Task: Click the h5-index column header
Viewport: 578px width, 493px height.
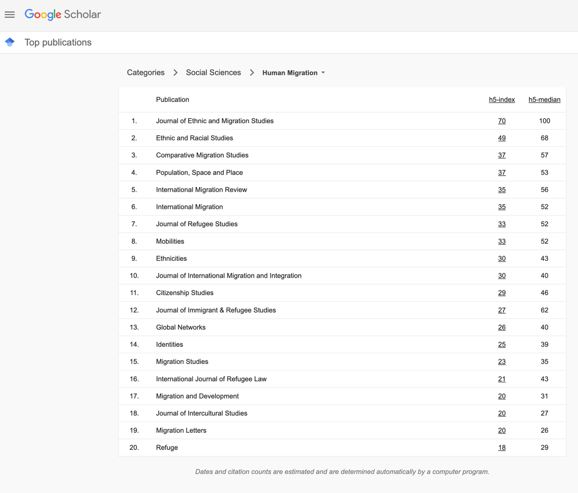Action: point(502,100)
